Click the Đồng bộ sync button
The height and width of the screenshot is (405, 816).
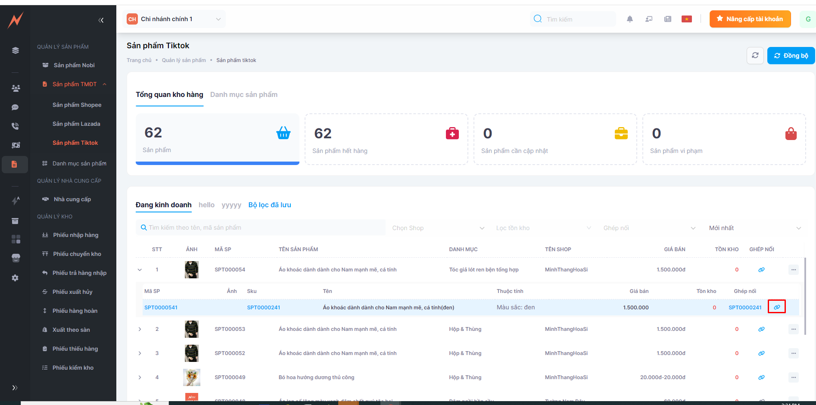791,56
